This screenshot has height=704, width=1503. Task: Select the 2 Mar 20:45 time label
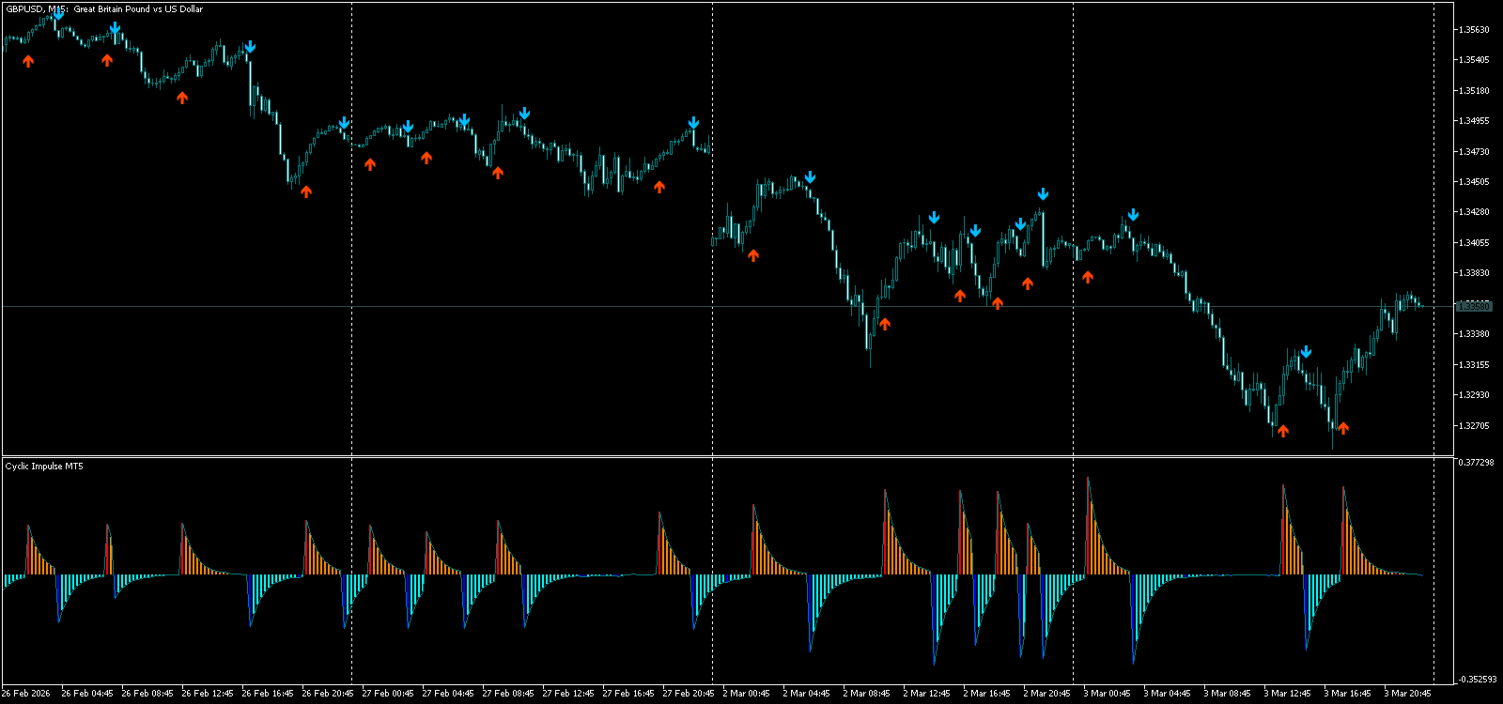(x=1046, y=694)
